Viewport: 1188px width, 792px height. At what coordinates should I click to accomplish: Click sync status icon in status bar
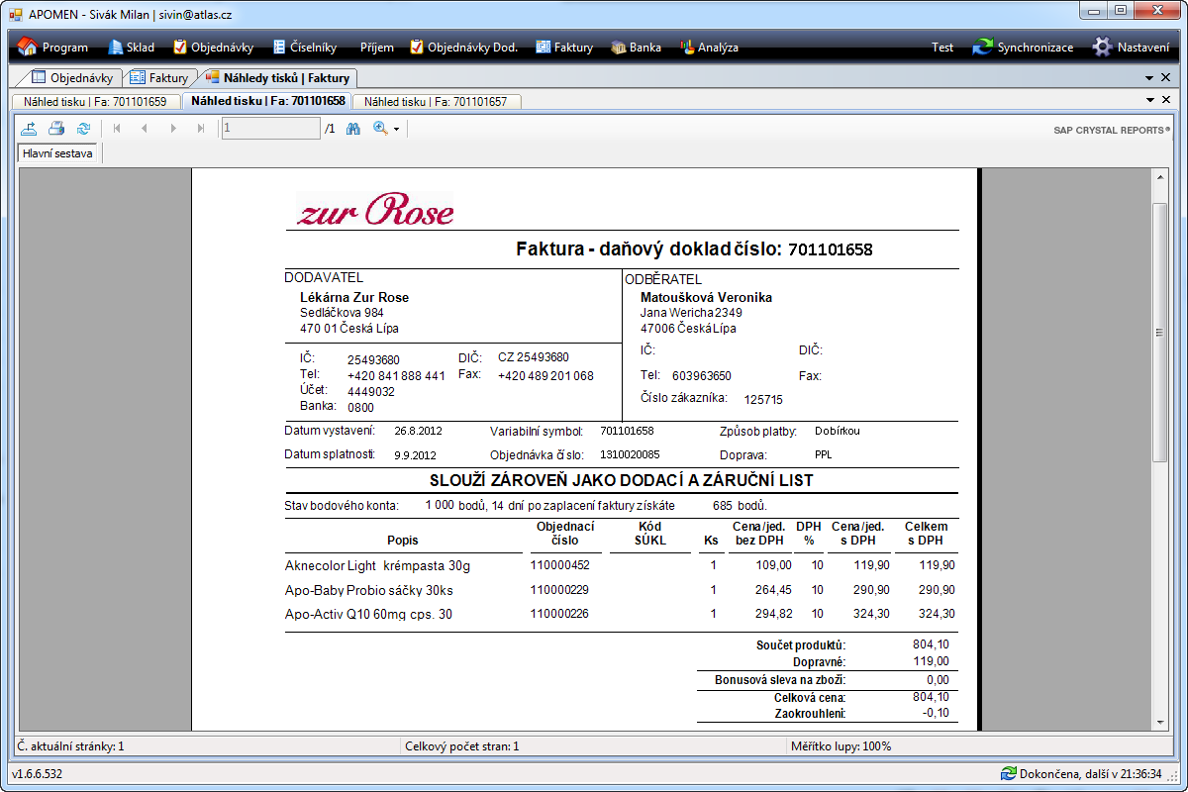(x=1008, y=773)
